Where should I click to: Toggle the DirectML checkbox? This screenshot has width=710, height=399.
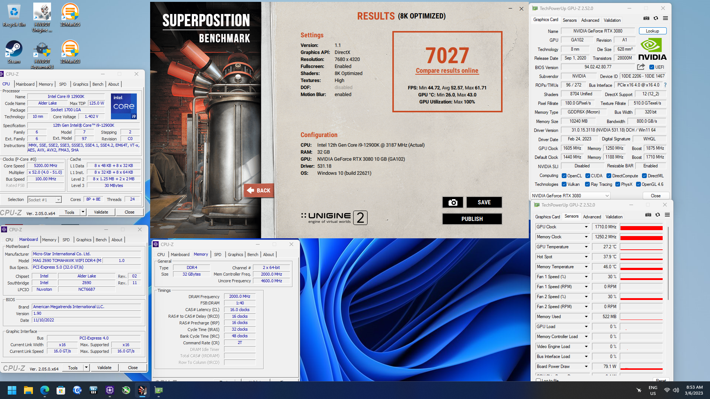click(x=644, y=176)
